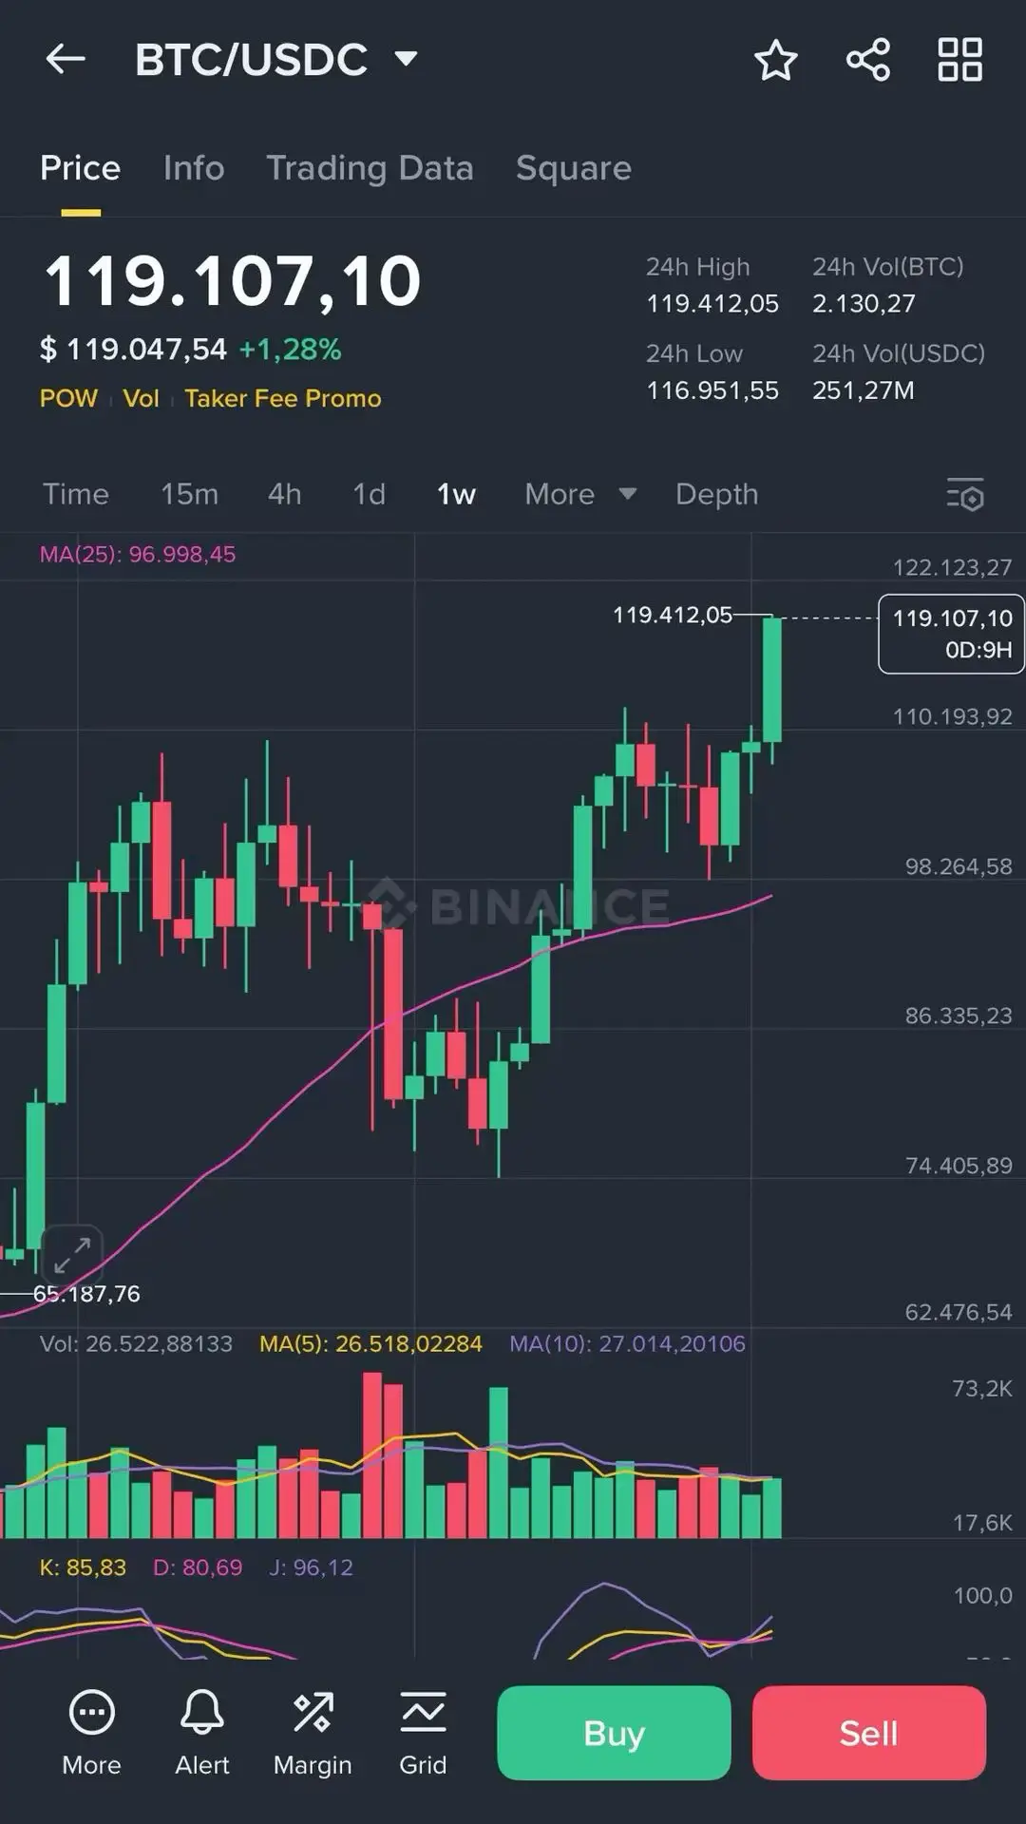
Task: Favorite BTC/USDC with the star toggle
Action: click(776, 59)
